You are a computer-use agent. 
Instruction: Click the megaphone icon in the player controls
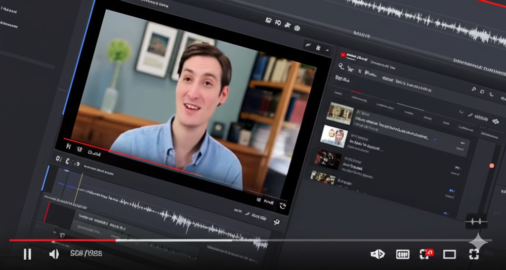(x=377, y=254)
